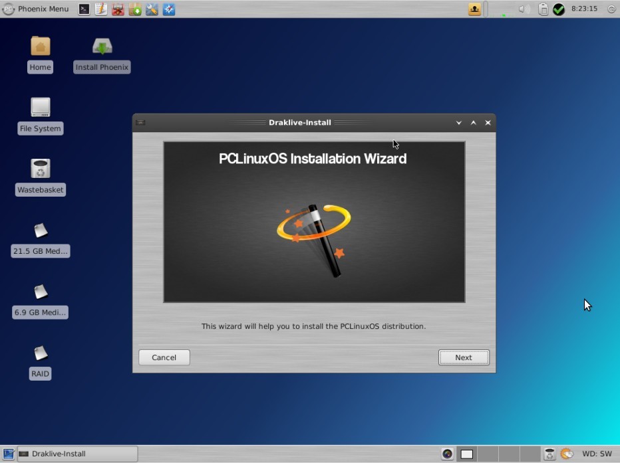Click Next in the installation wizard
This screenshot has height=463, width=620.
pos(464,357)
